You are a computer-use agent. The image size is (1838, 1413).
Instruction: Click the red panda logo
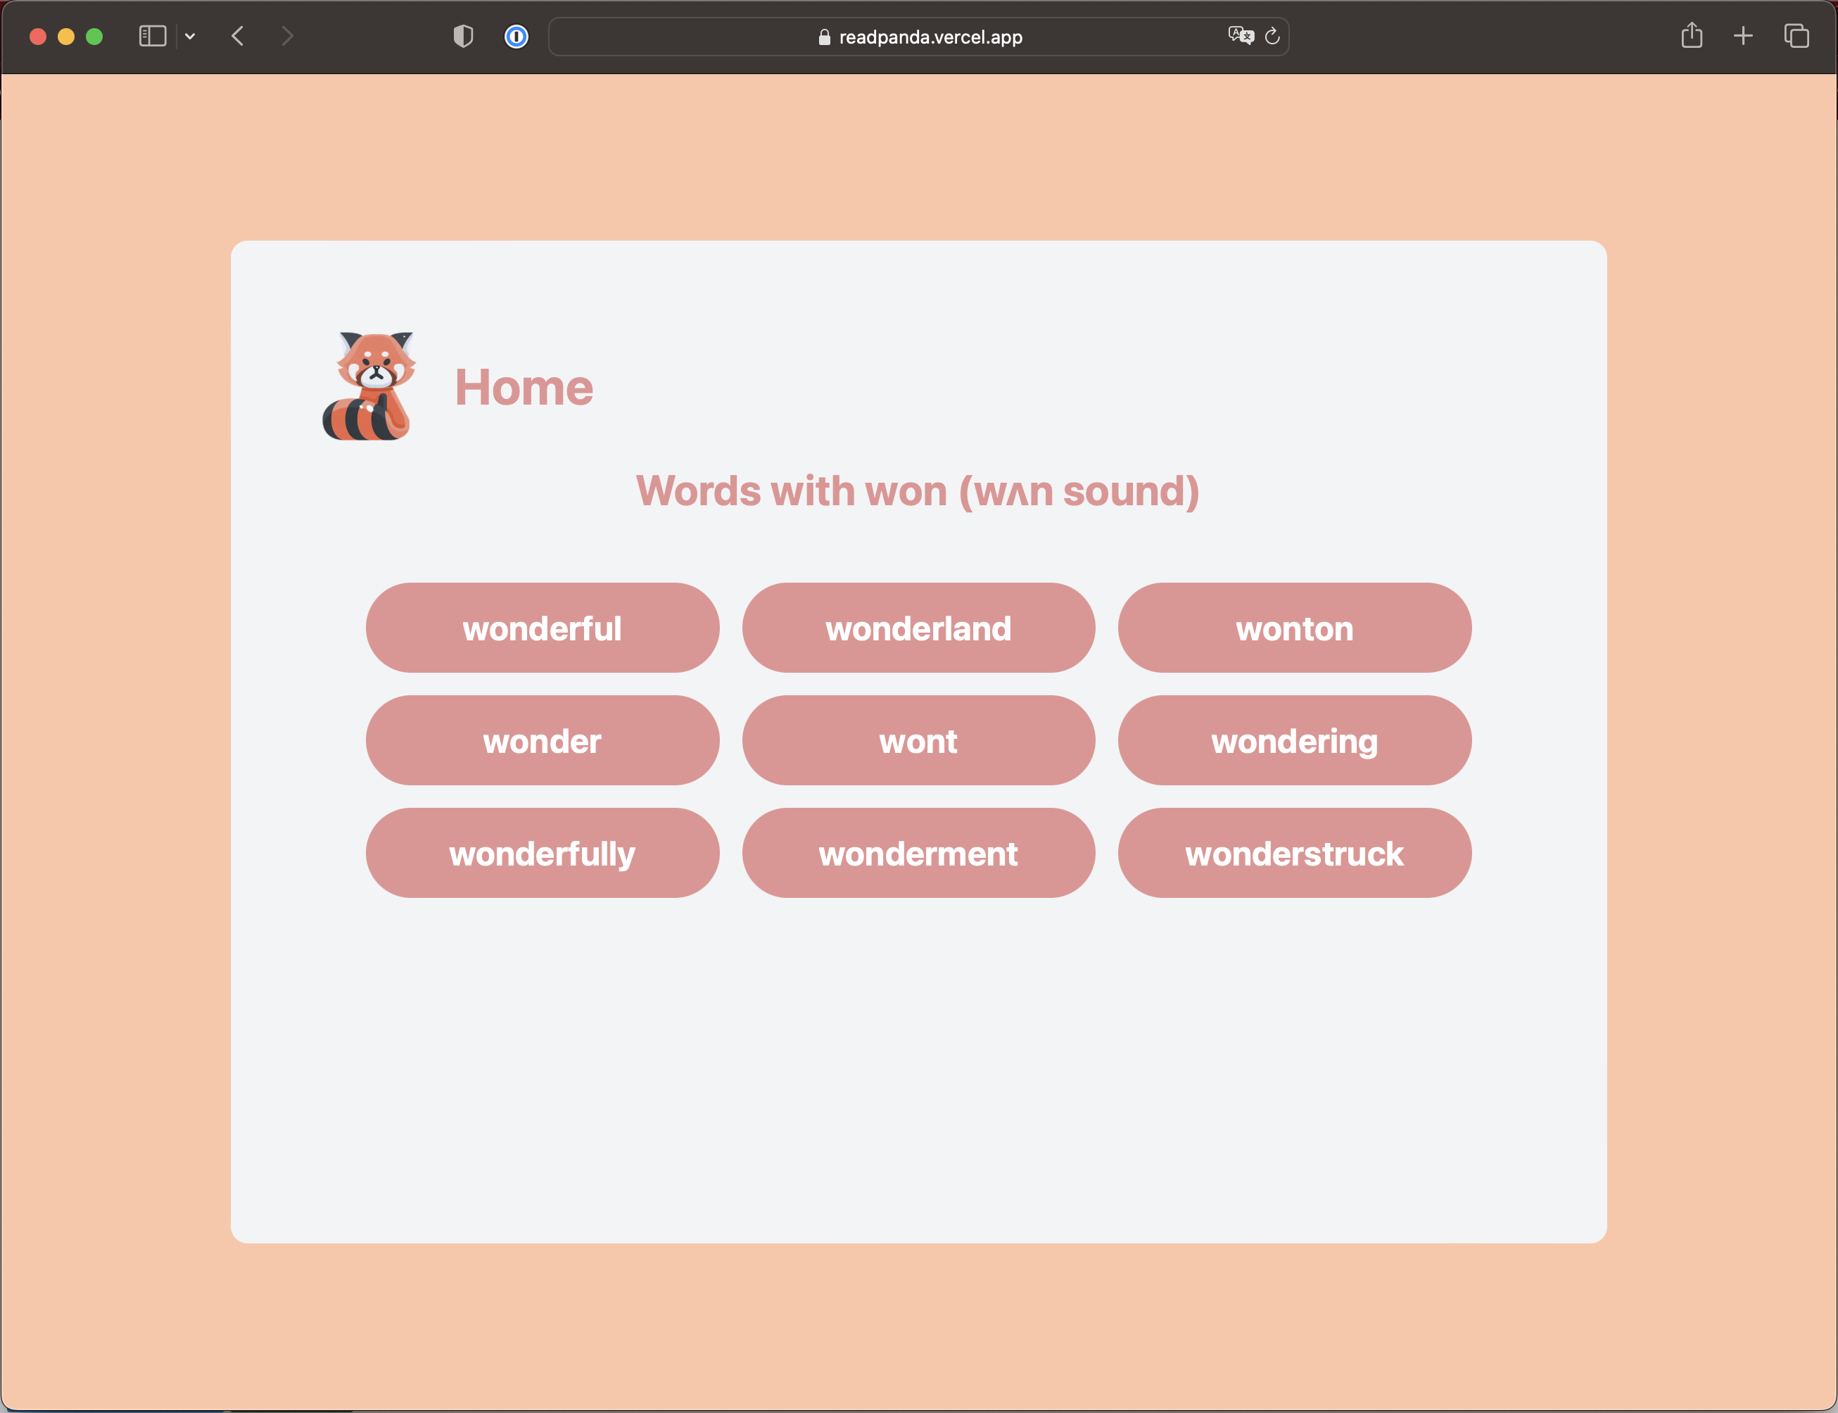(369, 386)
